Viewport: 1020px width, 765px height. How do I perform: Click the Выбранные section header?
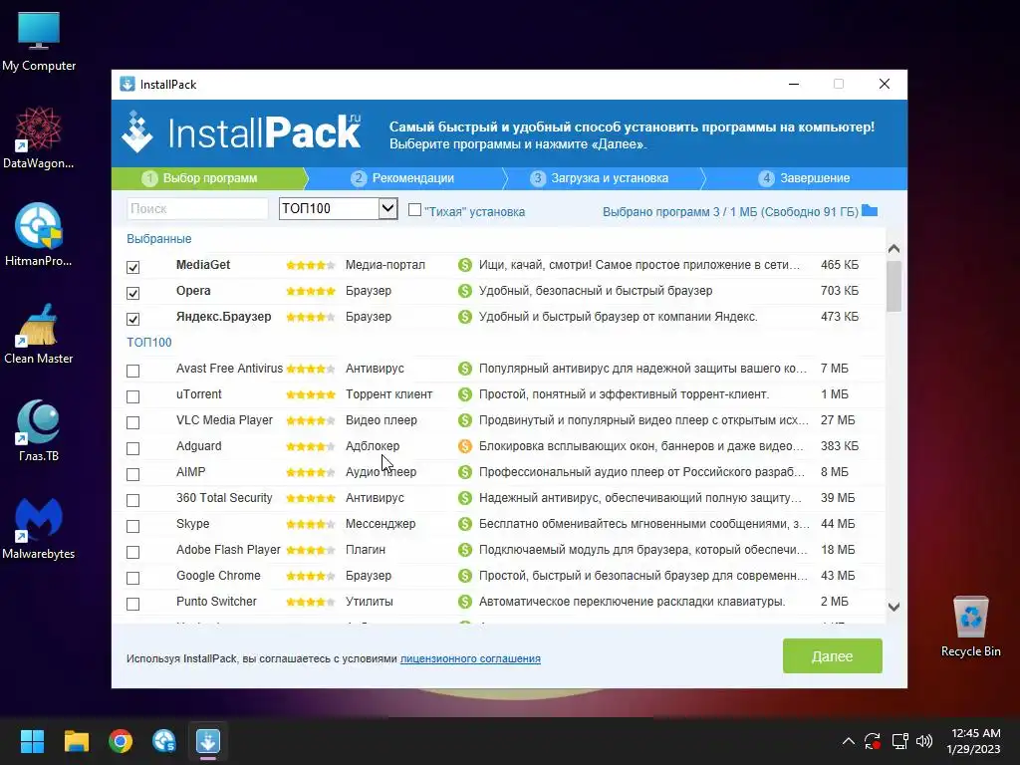click(158, 239)
